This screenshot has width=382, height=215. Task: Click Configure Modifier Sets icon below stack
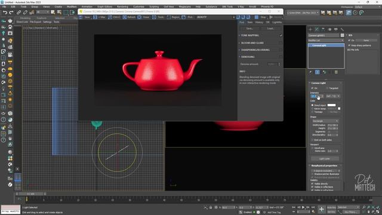[336, 72]
